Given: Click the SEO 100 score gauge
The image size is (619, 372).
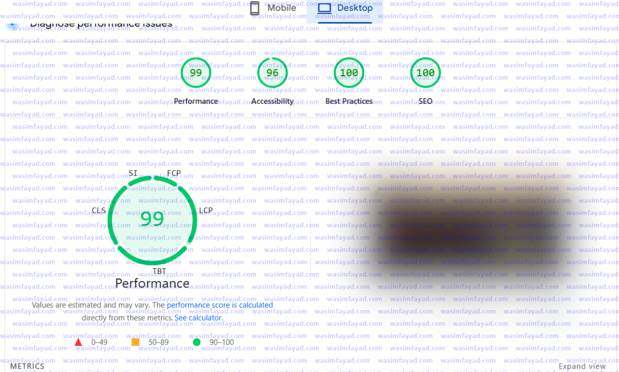Looking at the screenshot, I should [425, 73].
